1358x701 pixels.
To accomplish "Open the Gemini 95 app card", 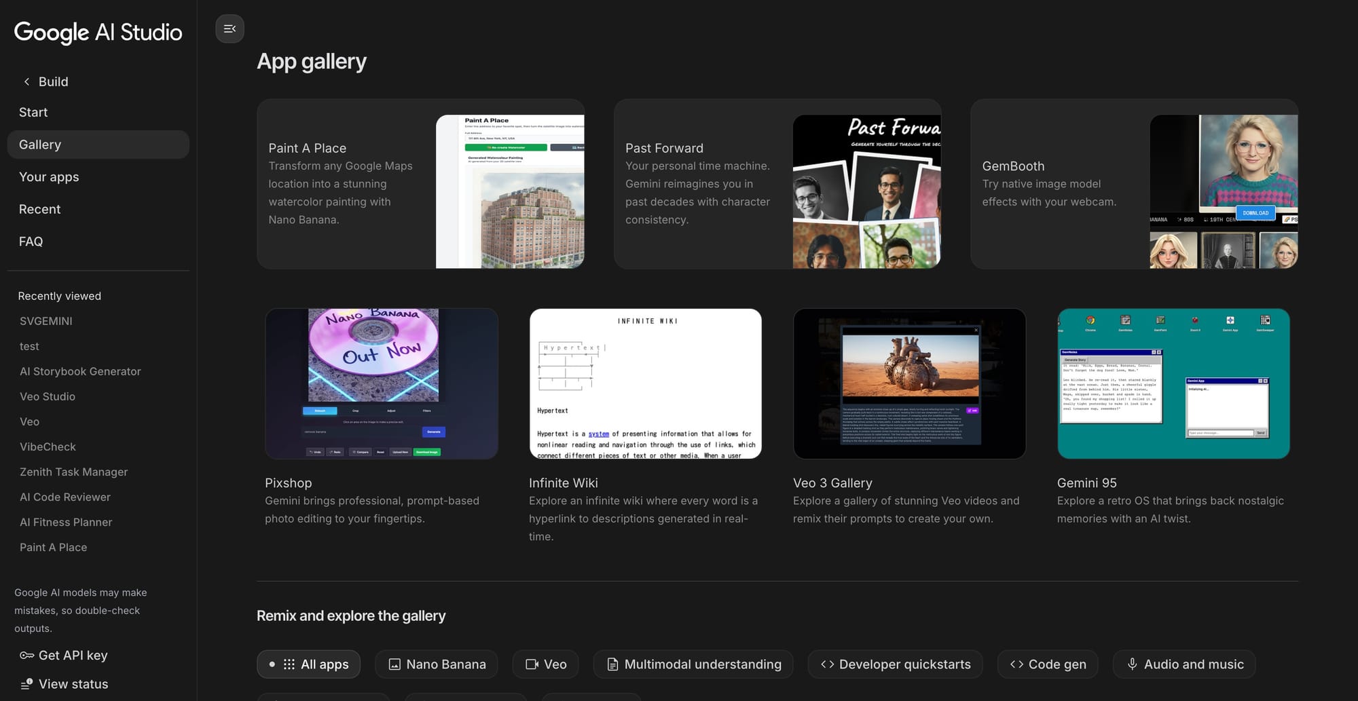I will [x=1173, y=383].
